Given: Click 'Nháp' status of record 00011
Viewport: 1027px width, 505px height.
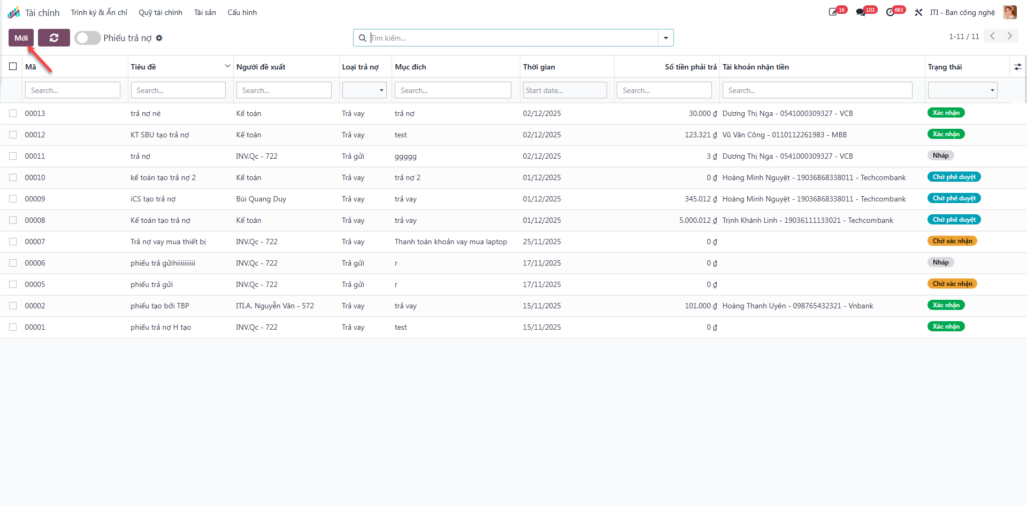Looking at the screenshot, I should click(x=940, y=156).
